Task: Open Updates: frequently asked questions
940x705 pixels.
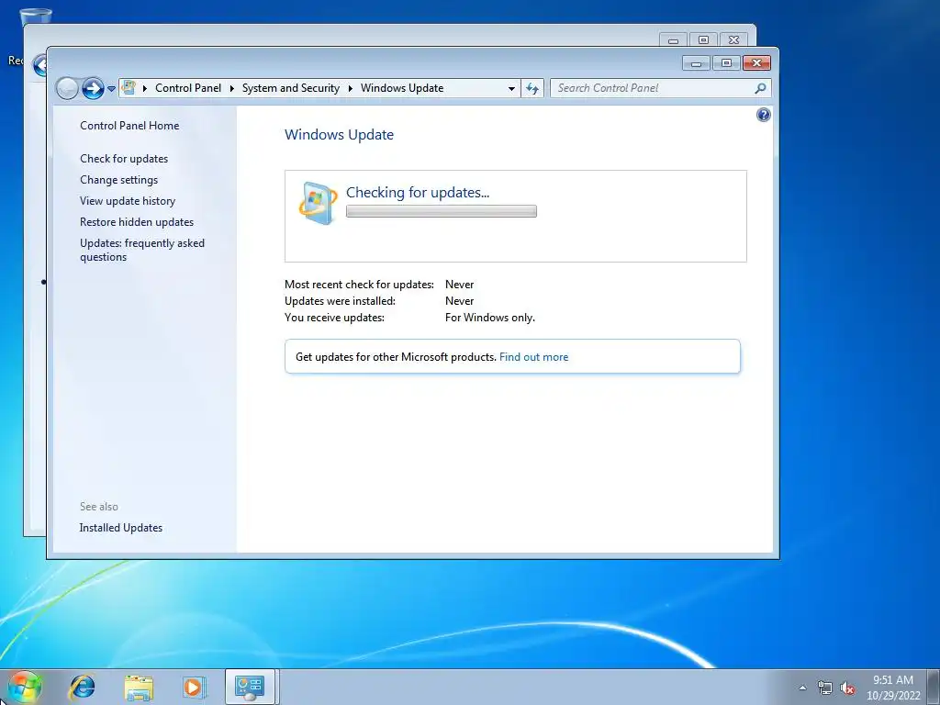Action: [142, 250]
